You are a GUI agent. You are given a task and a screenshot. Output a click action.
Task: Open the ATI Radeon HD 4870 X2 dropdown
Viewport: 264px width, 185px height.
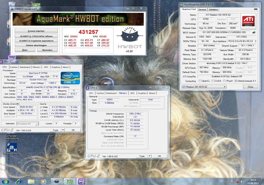(x=204, y=87)
